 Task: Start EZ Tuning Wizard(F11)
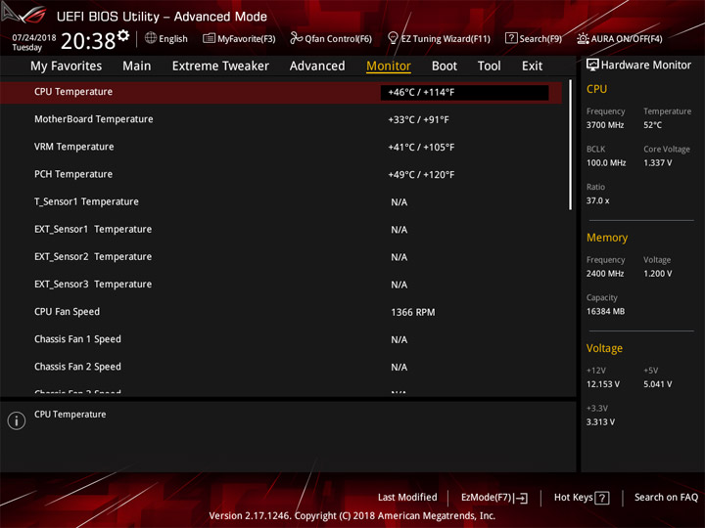click(439, 38)
